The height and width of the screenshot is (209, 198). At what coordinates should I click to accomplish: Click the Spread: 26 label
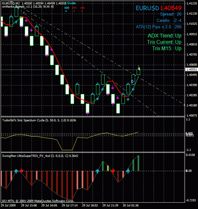point(171,14)
